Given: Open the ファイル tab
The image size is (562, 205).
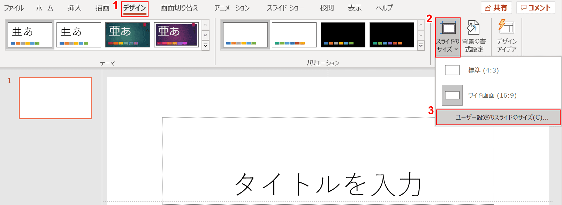Looking at the screenshot, I should click(14, 8).
